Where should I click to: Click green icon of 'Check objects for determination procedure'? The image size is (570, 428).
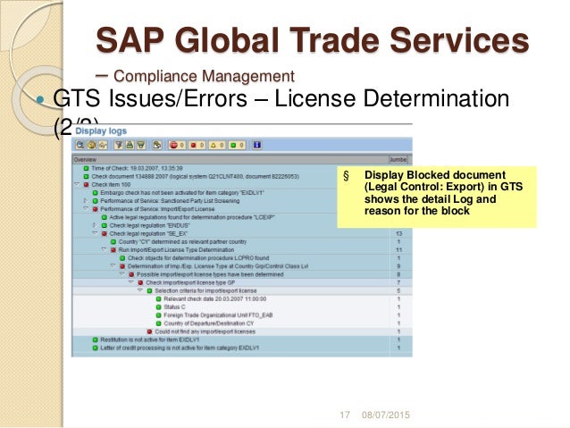[x=122, y=258]
